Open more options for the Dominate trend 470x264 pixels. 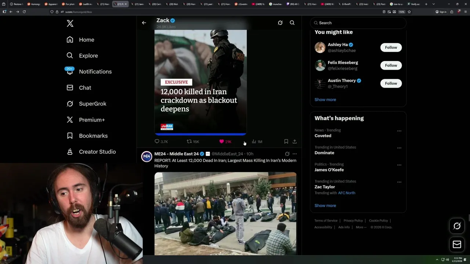[399, 148]
